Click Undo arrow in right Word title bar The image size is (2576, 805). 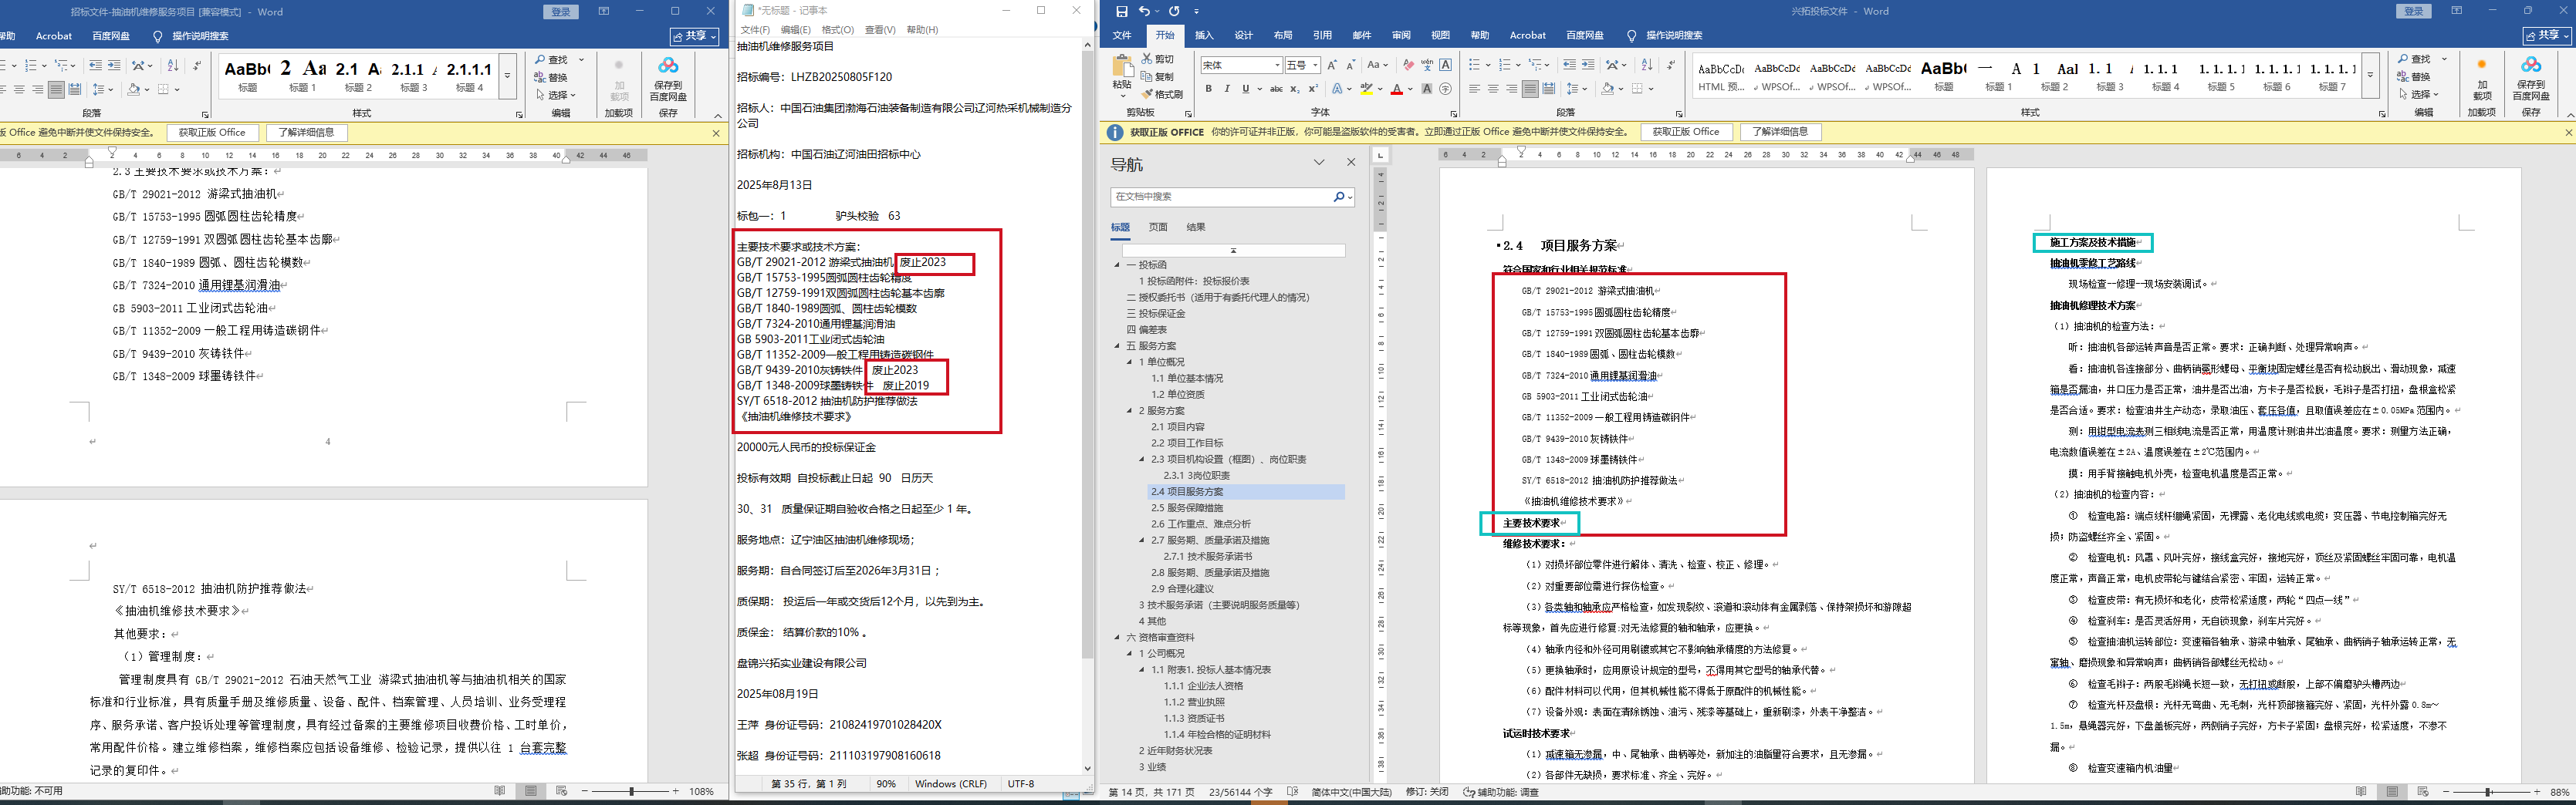tap(1144, 11)
